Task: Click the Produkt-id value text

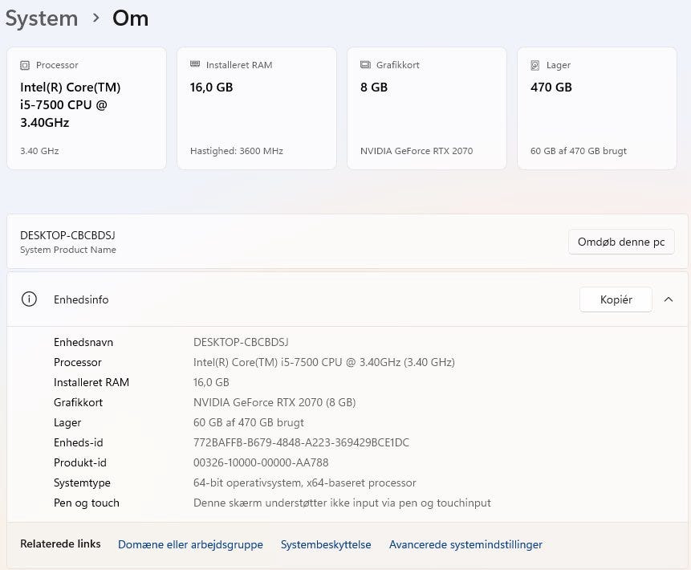Action: pyautogui.click(x=261, y=462)
